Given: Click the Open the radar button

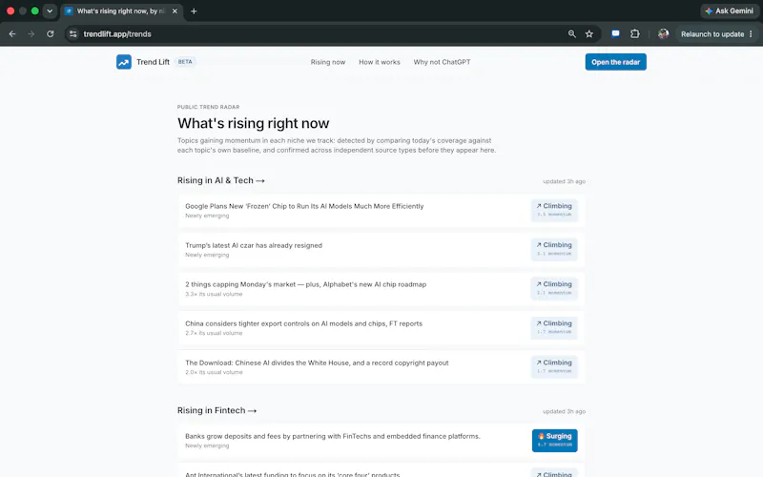Looking at the screenshot, I should [x=615, y=62].
